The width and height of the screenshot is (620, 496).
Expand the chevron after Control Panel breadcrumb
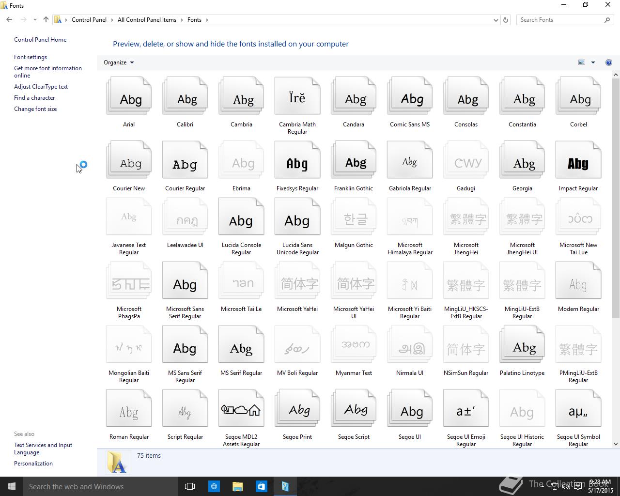pyautogui.click(x=112, y=20)
